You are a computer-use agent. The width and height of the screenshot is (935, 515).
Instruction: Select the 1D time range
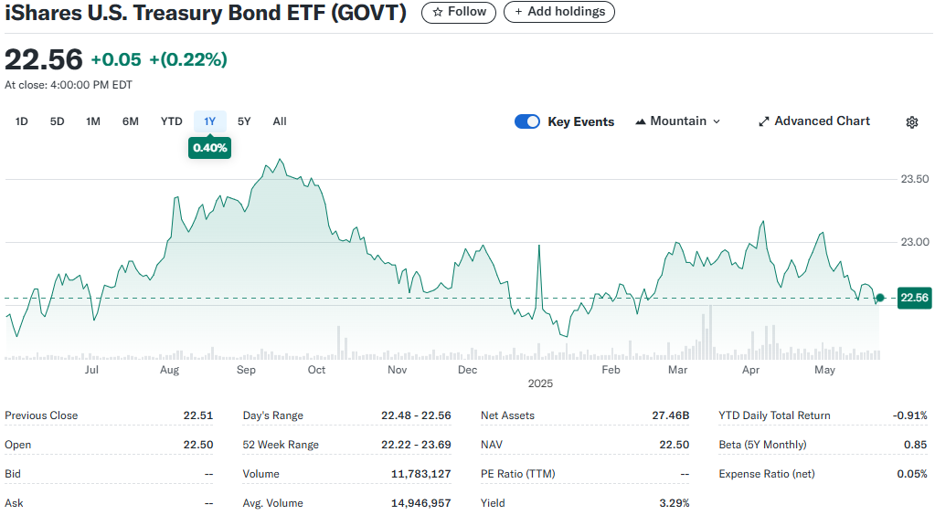point(21,121)
